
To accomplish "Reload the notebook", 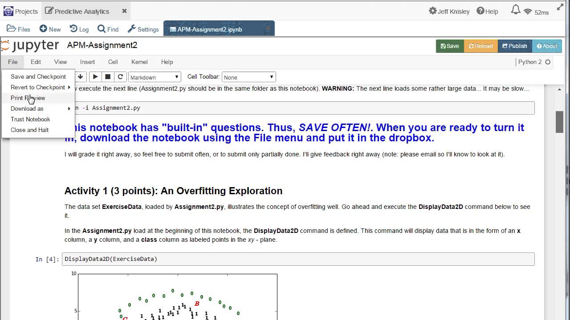I will tap(481, 46).
